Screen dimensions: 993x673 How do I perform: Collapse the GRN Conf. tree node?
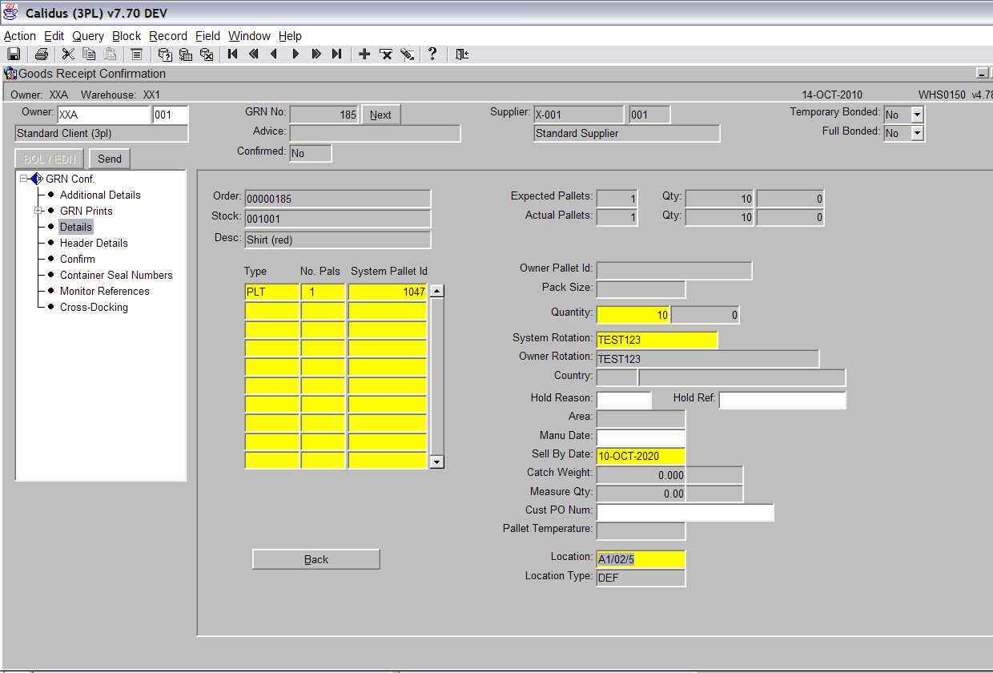[25, 179]
